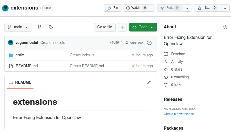Click the plus add file button

click(x=122, y=27)
